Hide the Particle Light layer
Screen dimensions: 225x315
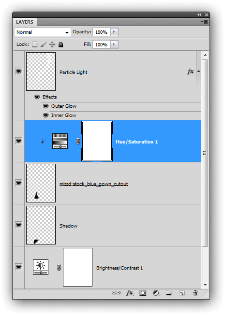19,72
